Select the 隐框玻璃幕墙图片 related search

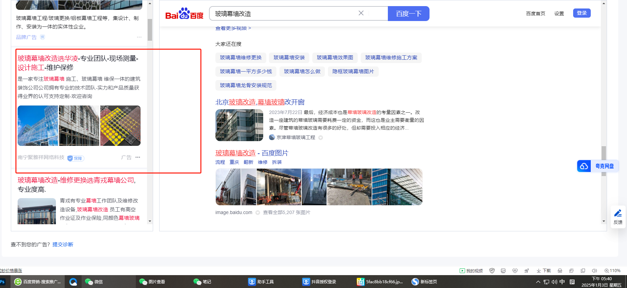353,72
